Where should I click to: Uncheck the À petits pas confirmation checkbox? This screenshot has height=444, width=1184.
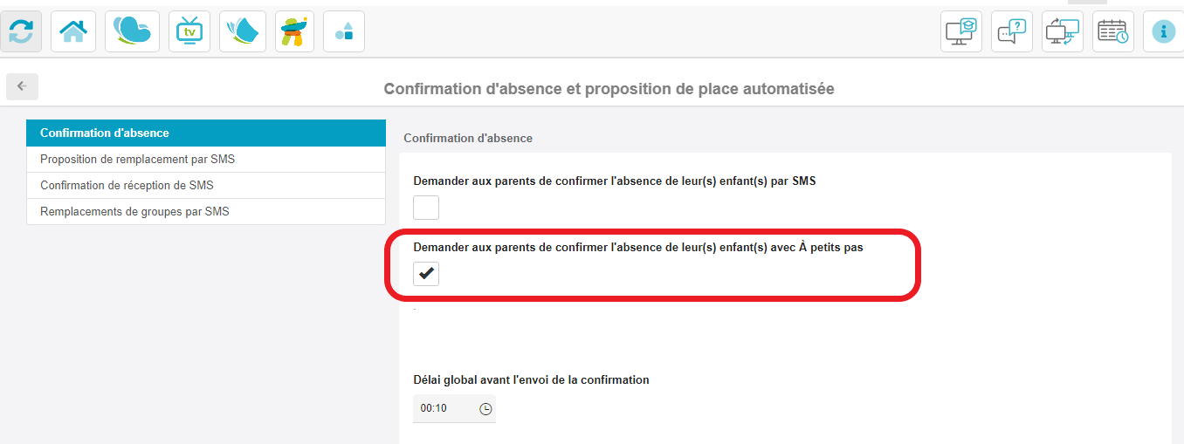point(426,274)
